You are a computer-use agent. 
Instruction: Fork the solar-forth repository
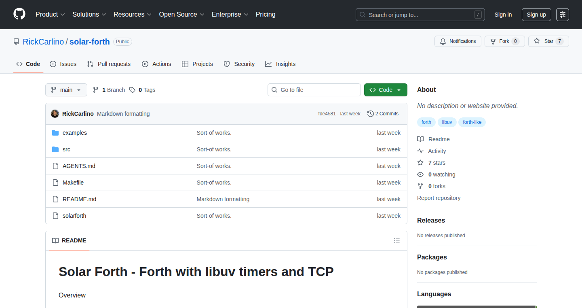coord(504,41)
